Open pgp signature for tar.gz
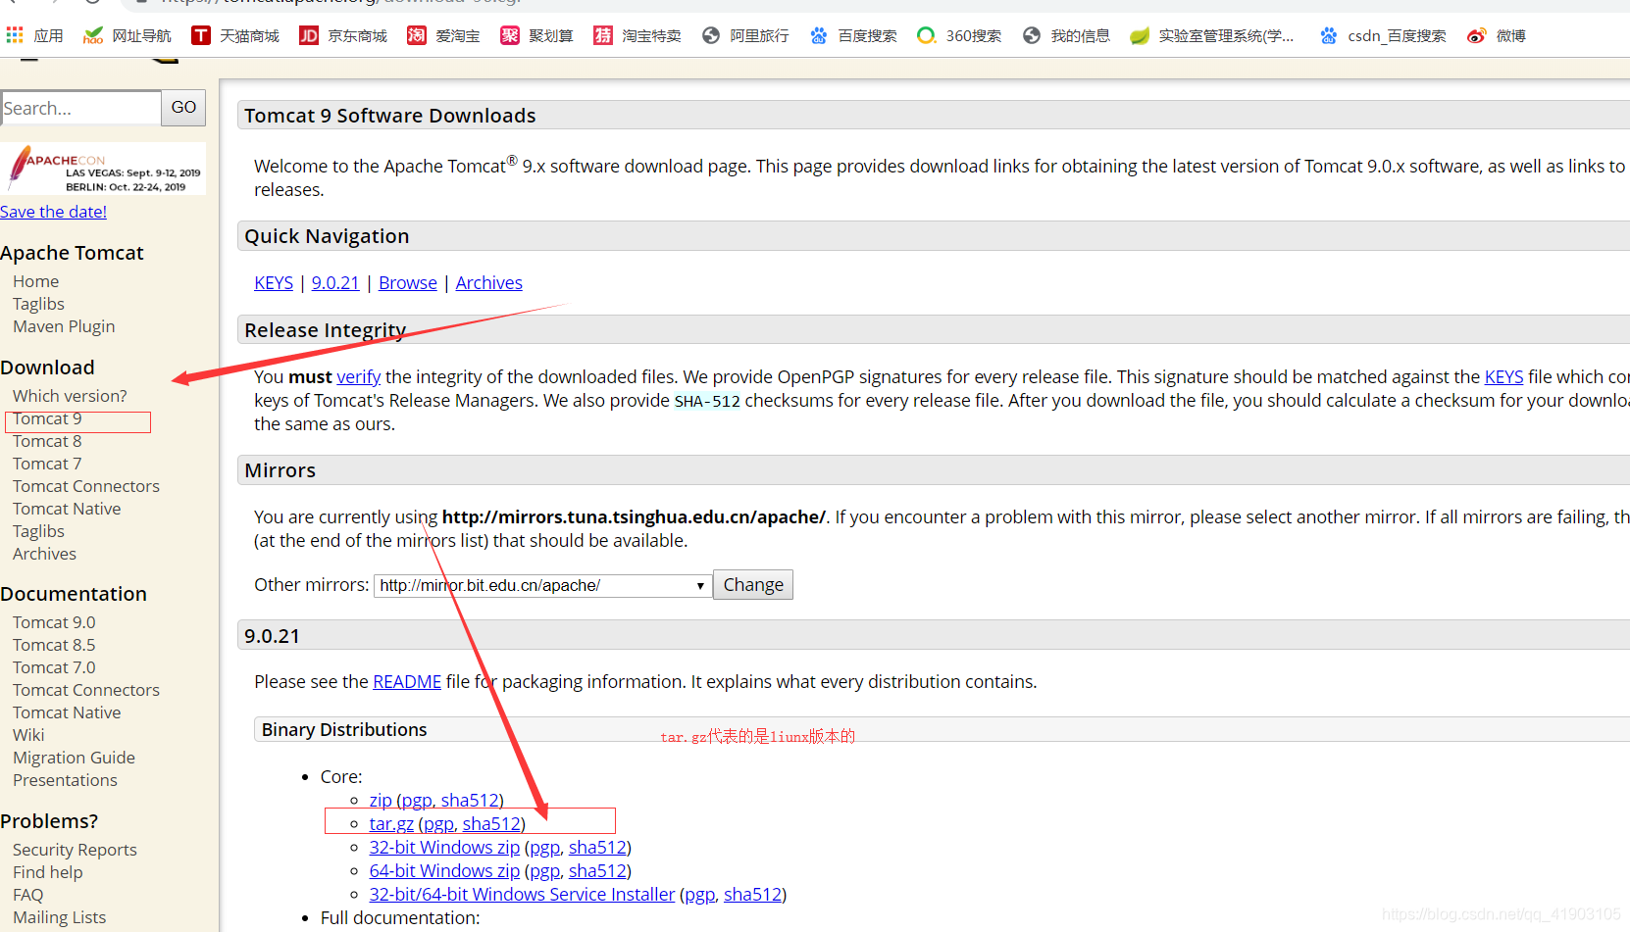The height and width of the screenshot is (932, 1630). pos(438,824)
